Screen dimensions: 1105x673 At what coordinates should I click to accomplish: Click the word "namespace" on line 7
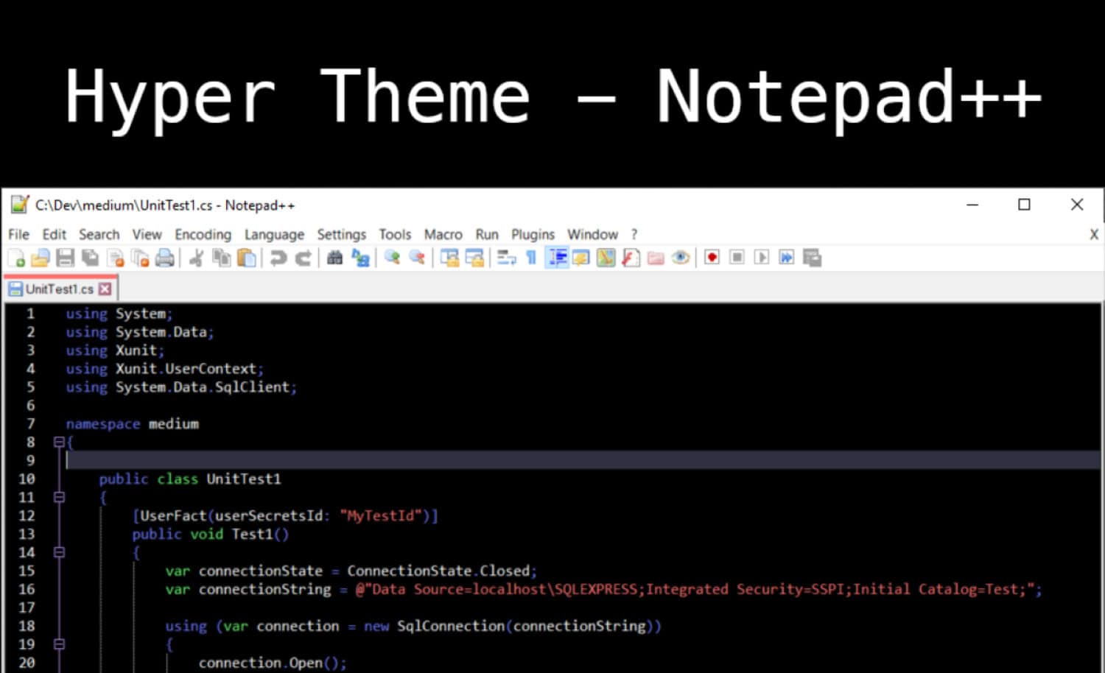tap(103, 424)
